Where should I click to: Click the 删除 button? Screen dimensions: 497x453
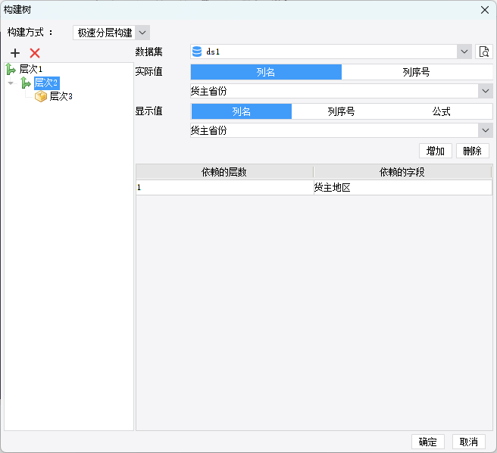click(472, 151)
